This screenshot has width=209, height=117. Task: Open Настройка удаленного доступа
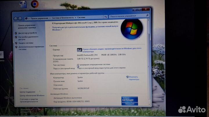(x=28, y=38)
